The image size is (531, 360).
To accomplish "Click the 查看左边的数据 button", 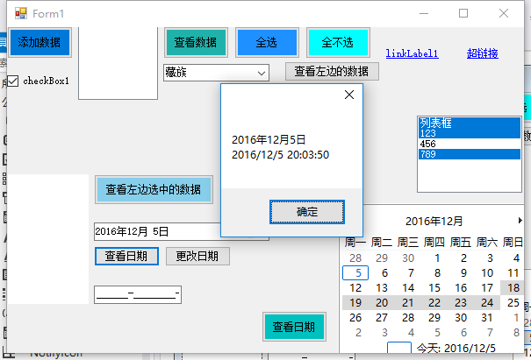I will [x=332, y=71].
